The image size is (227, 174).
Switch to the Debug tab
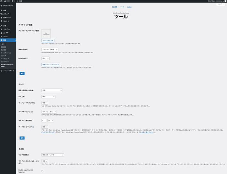(129, 7)
